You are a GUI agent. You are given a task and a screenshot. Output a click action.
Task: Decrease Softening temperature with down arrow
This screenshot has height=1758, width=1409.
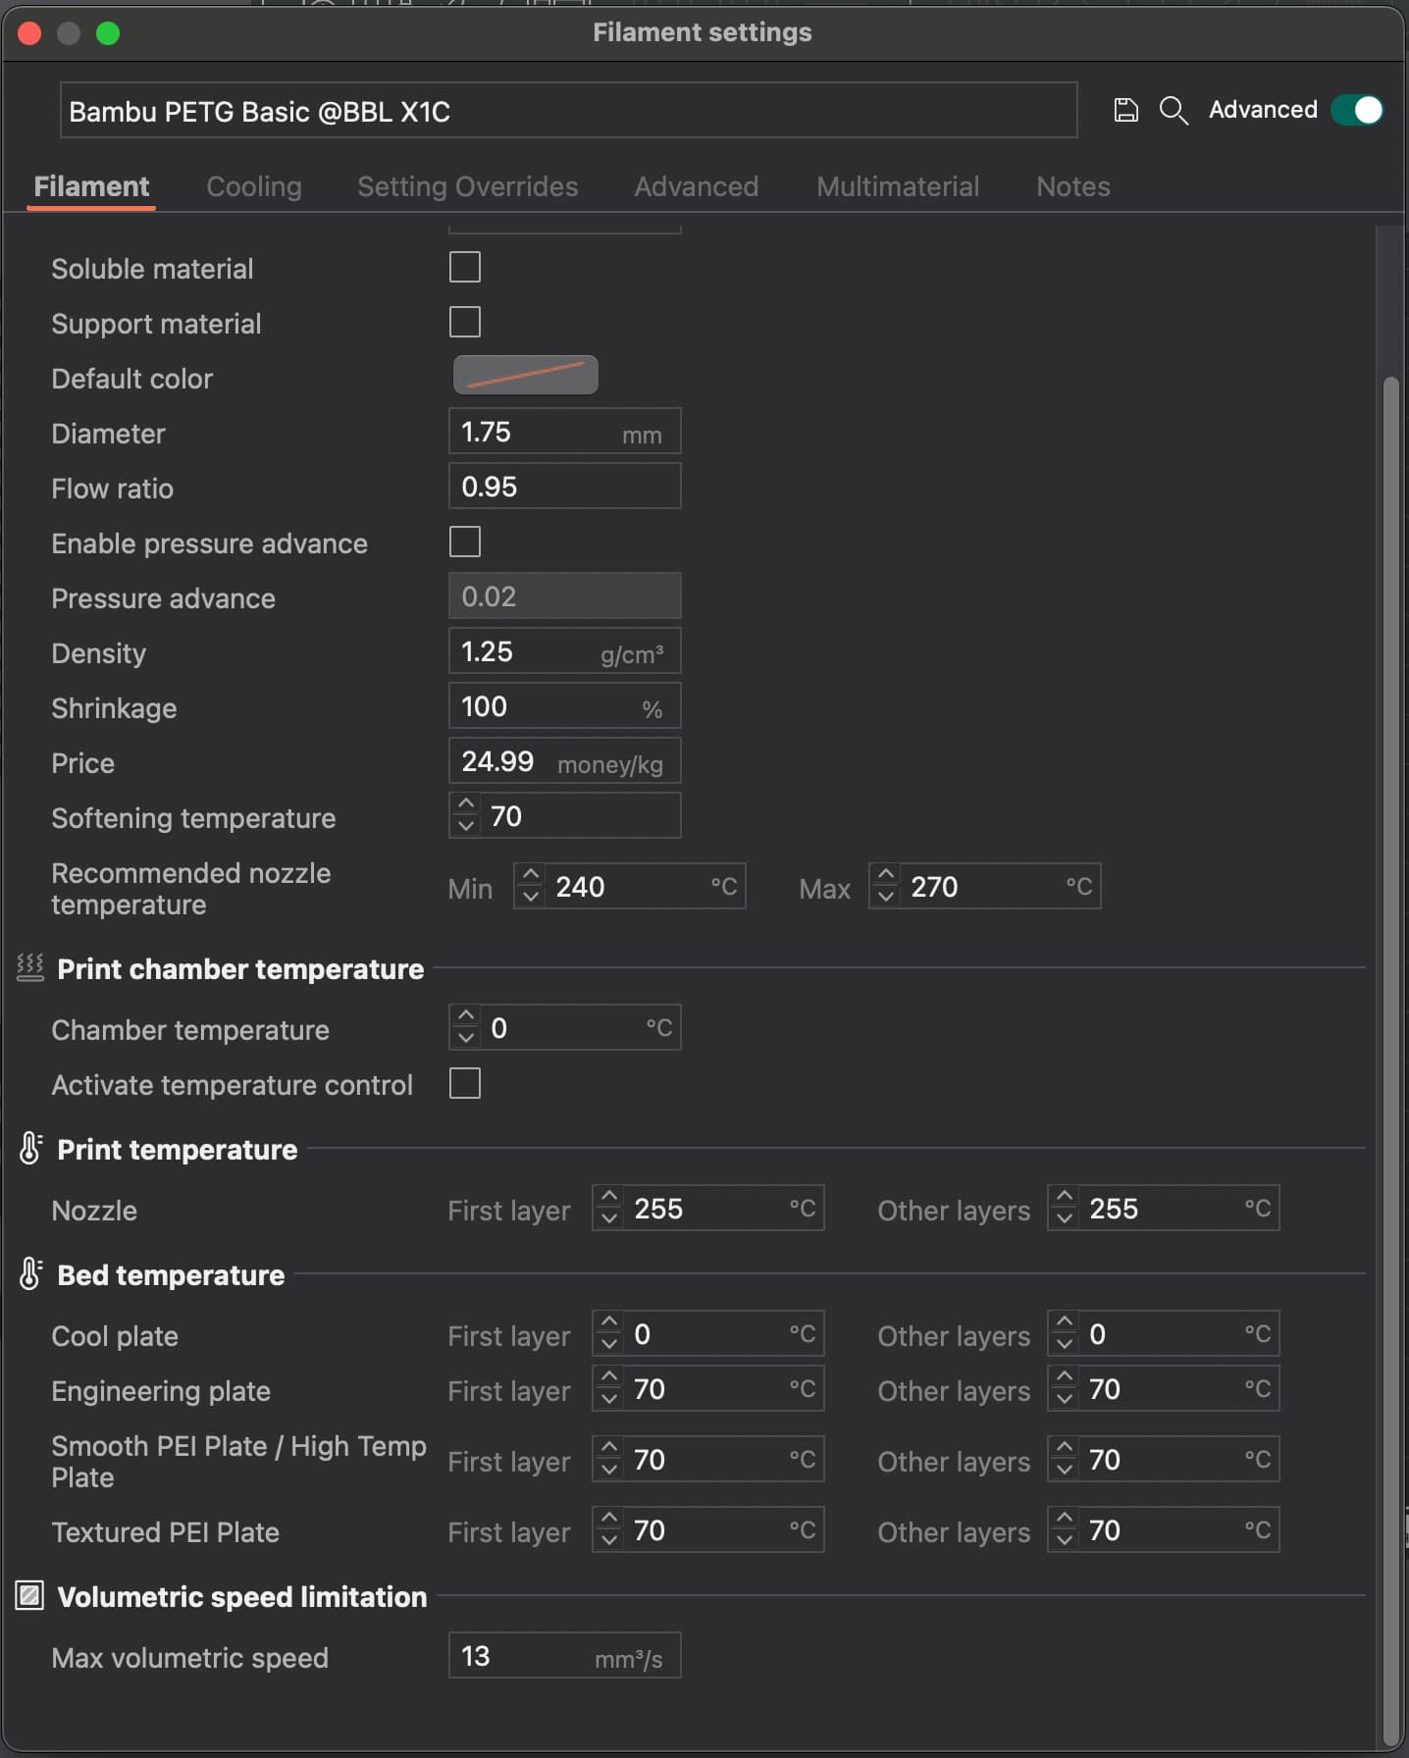pyautogui.click(x=466, y=827)
